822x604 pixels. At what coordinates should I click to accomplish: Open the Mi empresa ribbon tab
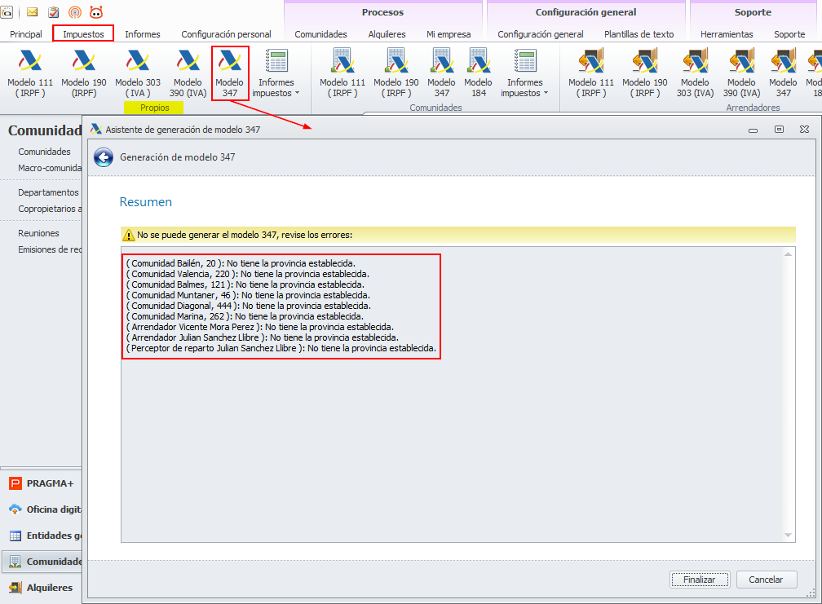pyautogui.click(x=449, y=34)
